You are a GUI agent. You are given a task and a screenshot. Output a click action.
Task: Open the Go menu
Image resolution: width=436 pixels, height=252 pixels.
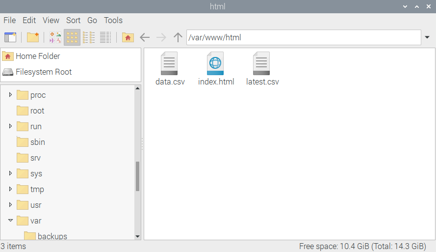92,20
